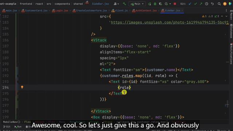This screenshot has width=233, height=131.
Task: Click 'react' in breadcrumb path
Action: coord(39,4)
